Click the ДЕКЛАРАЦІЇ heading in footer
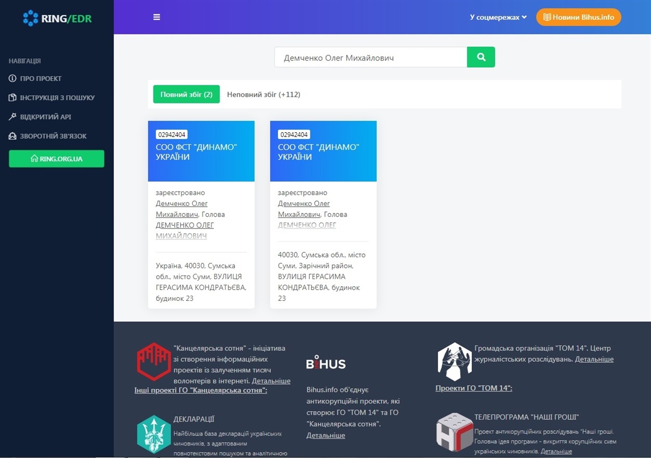651x458 pixels. coord(194,419)
